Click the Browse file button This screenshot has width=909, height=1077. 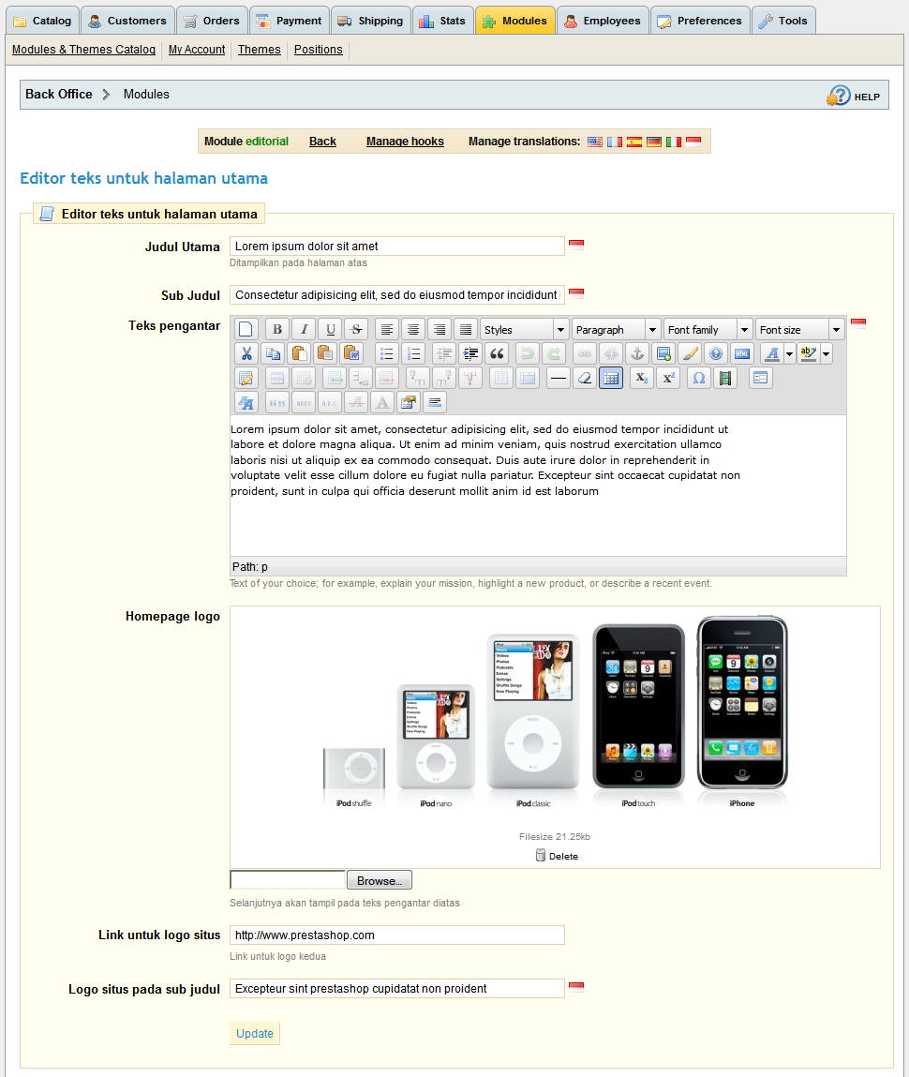pyautogui.click(x=379, y=880)
